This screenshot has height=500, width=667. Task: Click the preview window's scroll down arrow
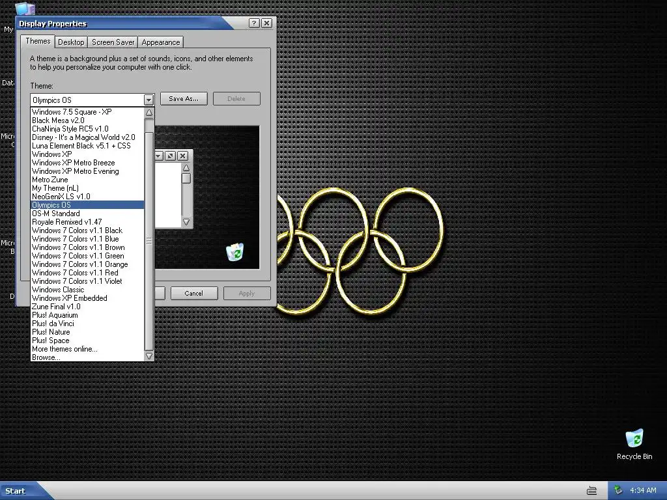(186, 222)
